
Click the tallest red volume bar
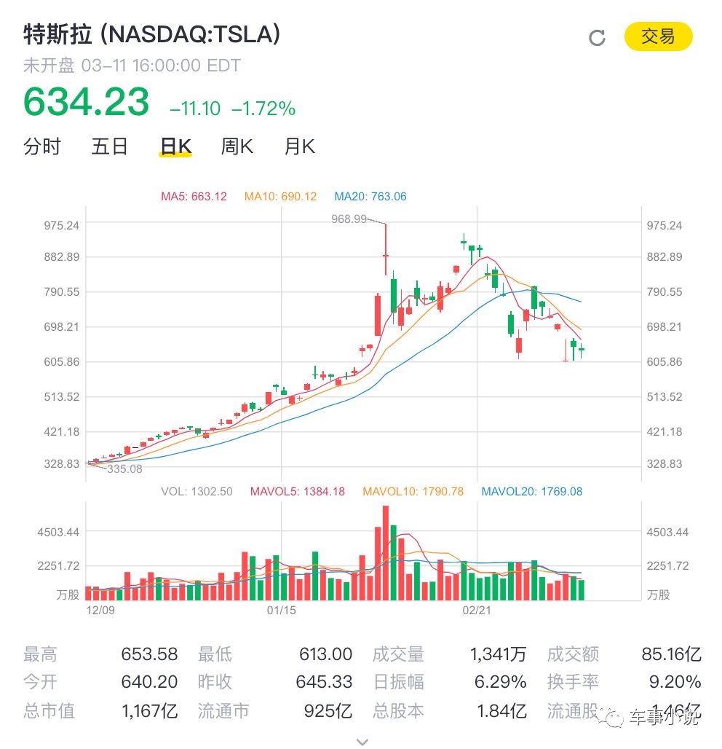pyautogui.click(x=386, y=553)
